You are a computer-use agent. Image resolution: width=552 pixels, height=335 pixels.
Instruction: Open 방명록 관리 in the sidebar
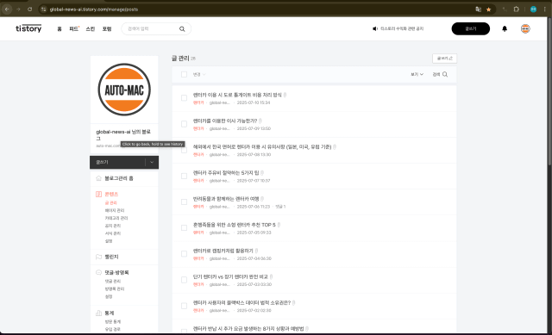[x=115, y=289]
